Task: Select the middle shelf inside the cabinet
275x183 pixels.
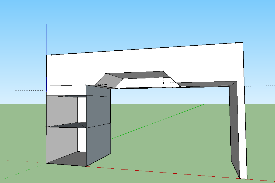Action: pos(70,125)
